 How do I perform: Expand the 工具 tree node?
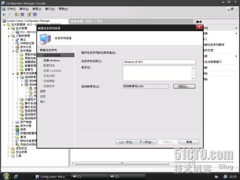point(9,156)
